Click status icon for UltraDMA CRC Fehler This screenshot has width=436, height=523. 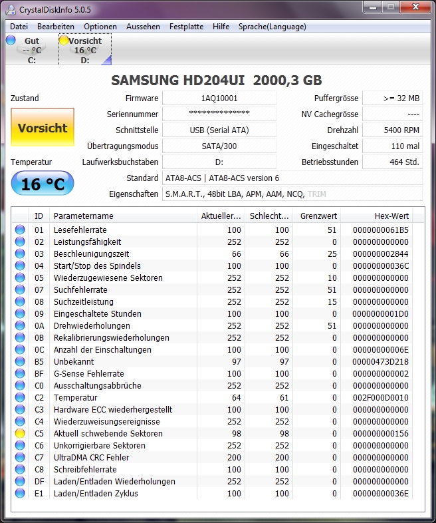coord(20,457)
